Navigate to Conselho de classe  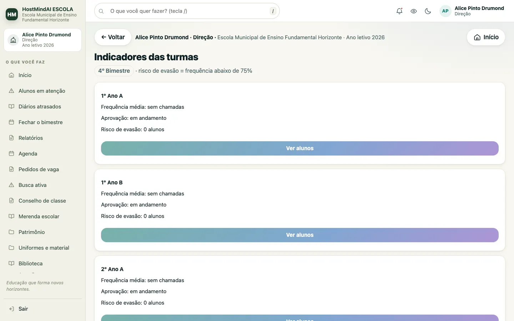tap(42, 201)
